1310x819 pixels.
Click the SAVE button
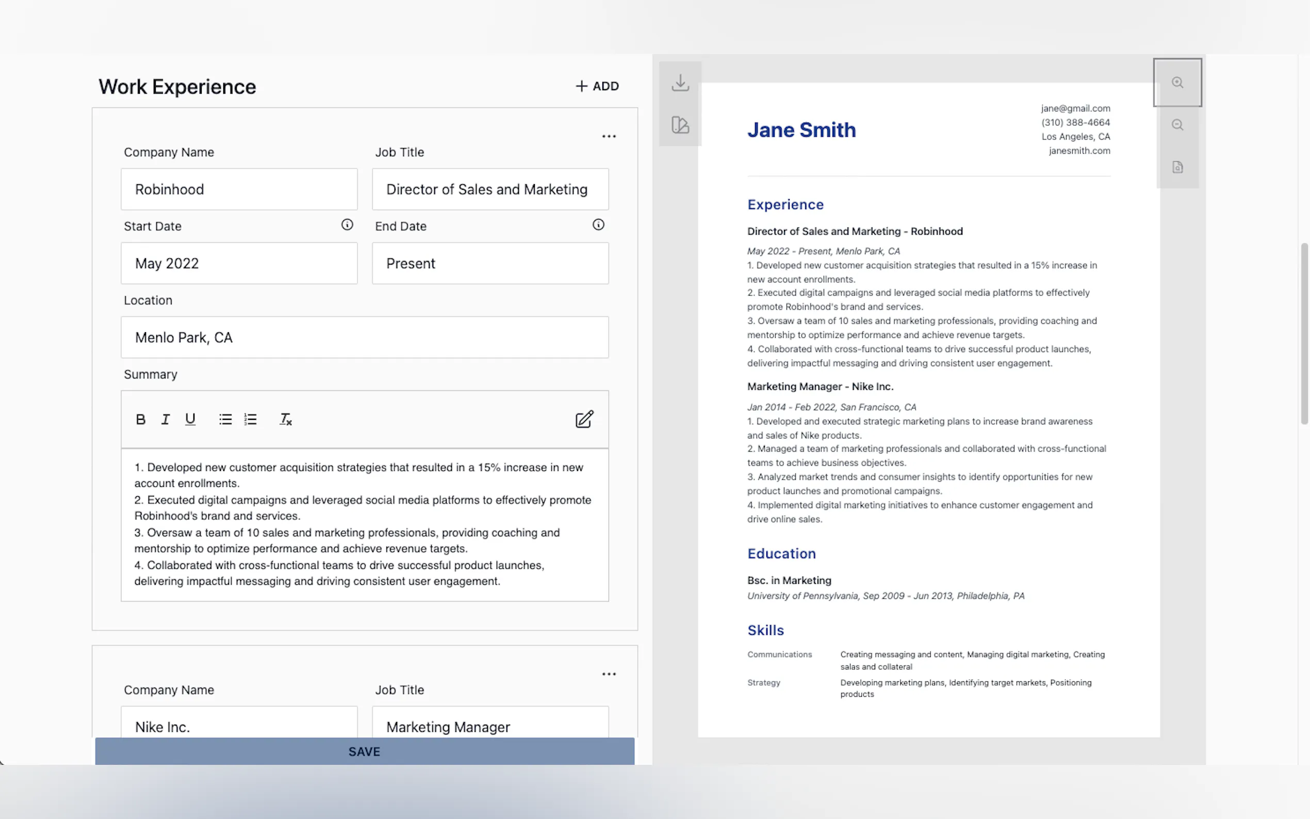[x=364, y=751]
